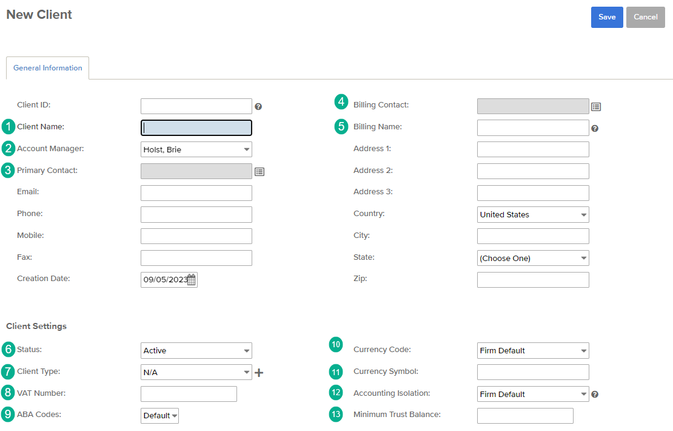Expand the Country dropdown
Screen dimensions: 673x431
(x=533, y=215)
